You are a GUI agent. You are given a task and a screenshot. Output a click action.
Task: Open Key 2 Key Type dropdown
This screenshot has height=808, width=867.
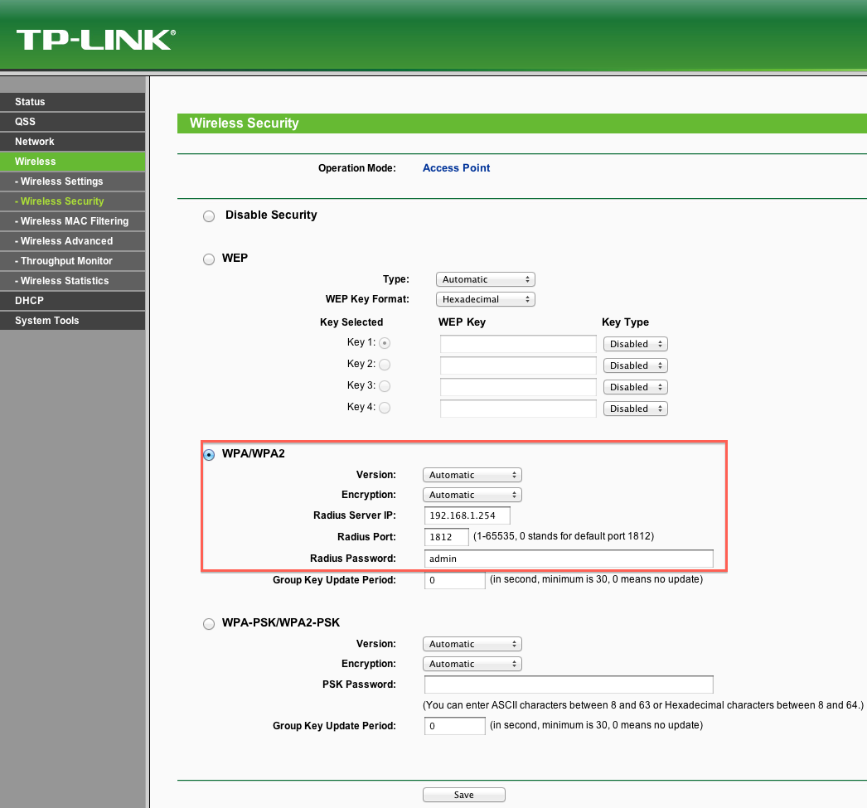coord(635,365)
